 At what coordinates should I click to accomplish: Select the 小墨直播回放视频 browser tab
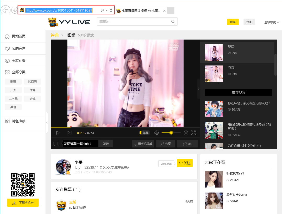pos(141,11)
